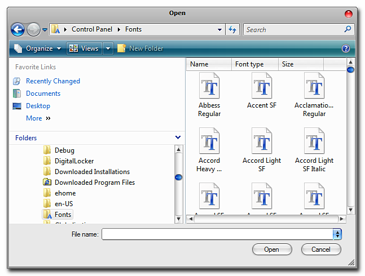Image resolution: width=365 pixels, height=276 pixels.
Task: Click into the File name field
Action: [217, 234]
